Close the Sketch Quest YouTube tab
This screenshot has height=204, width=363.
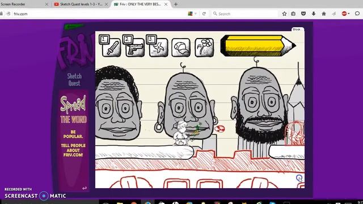106,4
